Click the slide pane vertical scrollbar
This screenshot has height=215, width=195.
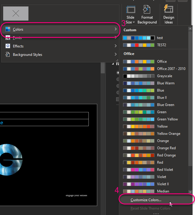tap(103, 68)
